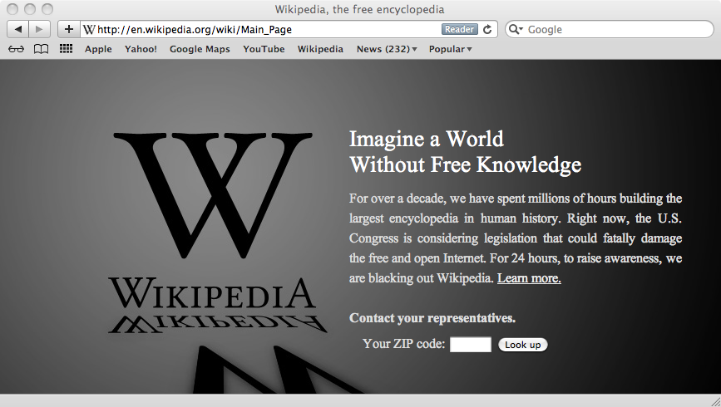Open the Google Maps bookmark
This screenshot has width=721, height=407.
click(x=200, y=49)
